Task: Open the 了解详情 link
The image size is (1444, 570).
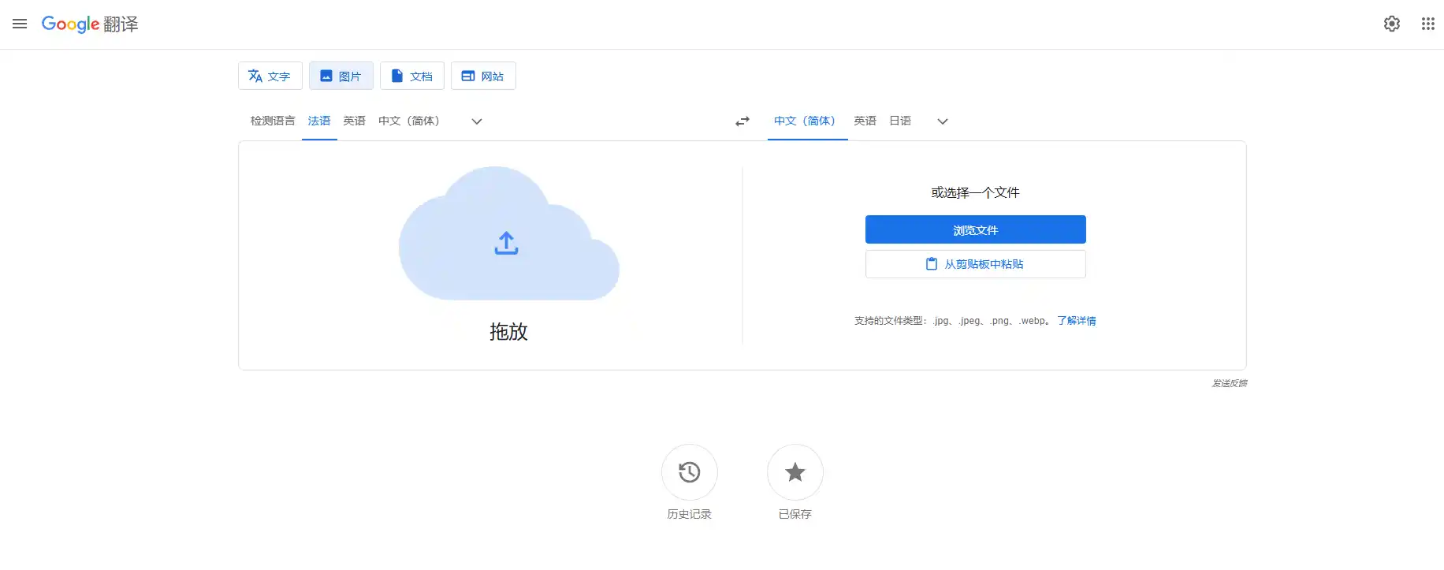Action: coord(1076,321)
